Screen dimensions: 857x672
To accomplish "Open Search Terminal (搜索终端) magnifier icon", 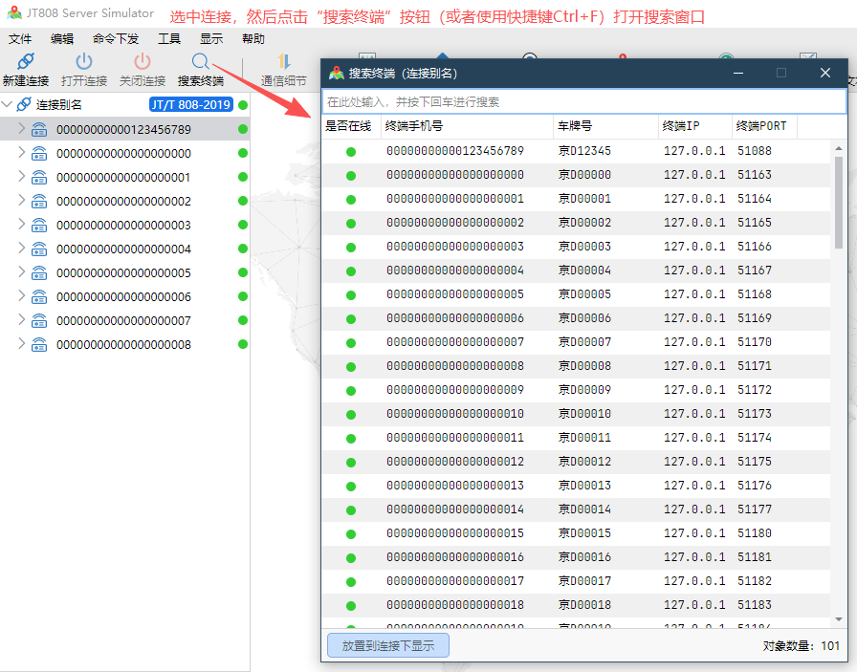I will click(x=200, y=62).
